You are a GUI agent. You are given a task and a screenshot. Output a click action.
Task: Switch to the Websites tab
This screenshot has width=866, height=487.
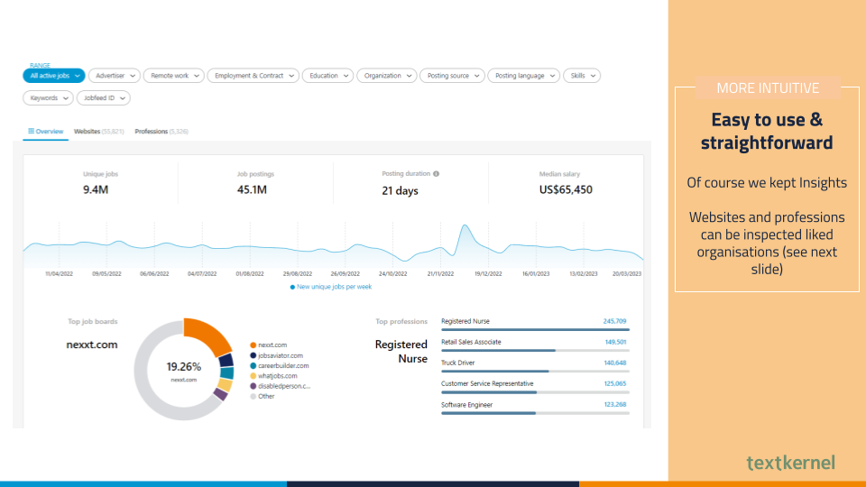pyautogui.click(x=98, y=132)
